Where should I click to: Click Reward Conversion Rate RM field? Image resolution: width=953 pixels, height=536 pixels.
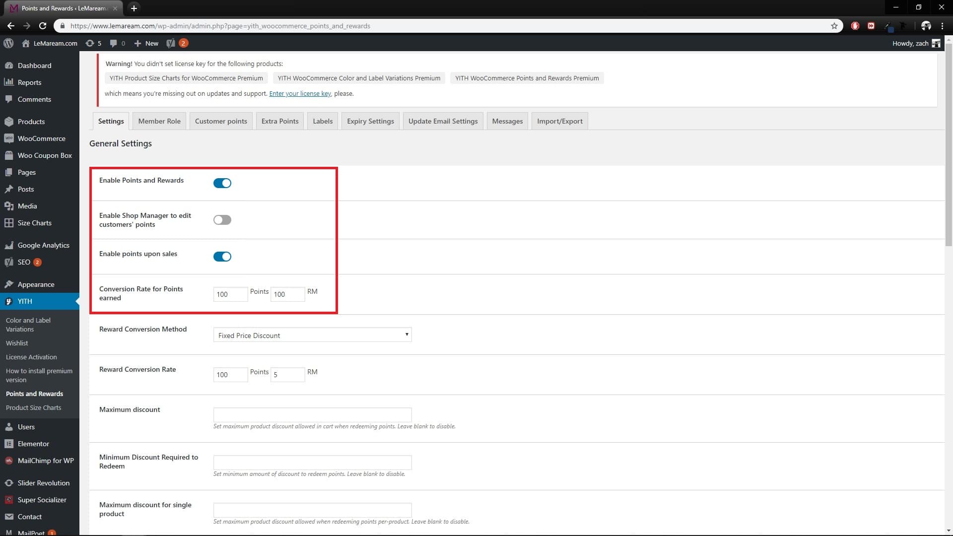point(287,375)
